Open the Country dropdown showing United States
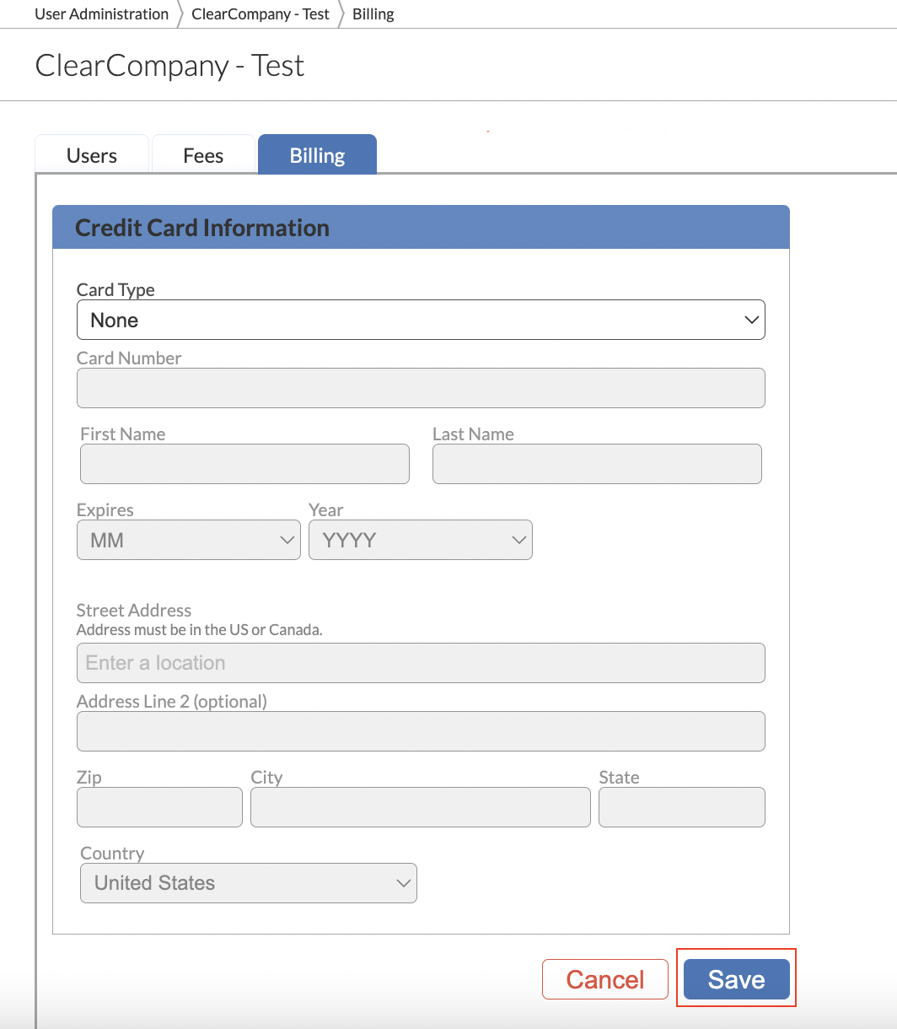 coord(249,883)
